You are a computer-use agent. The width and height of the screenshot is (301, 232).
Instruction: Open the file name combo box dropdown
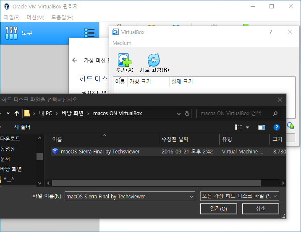(191, 196)
